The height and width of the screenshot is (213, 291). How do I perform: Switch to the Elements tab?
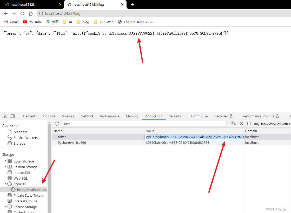(30, 116)
